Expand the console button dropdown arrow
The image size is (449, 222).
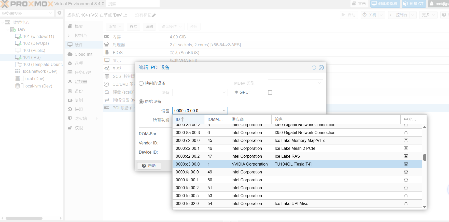click(413, 15)
